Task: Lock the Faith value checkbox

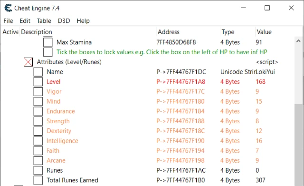Action: point(38,151)
